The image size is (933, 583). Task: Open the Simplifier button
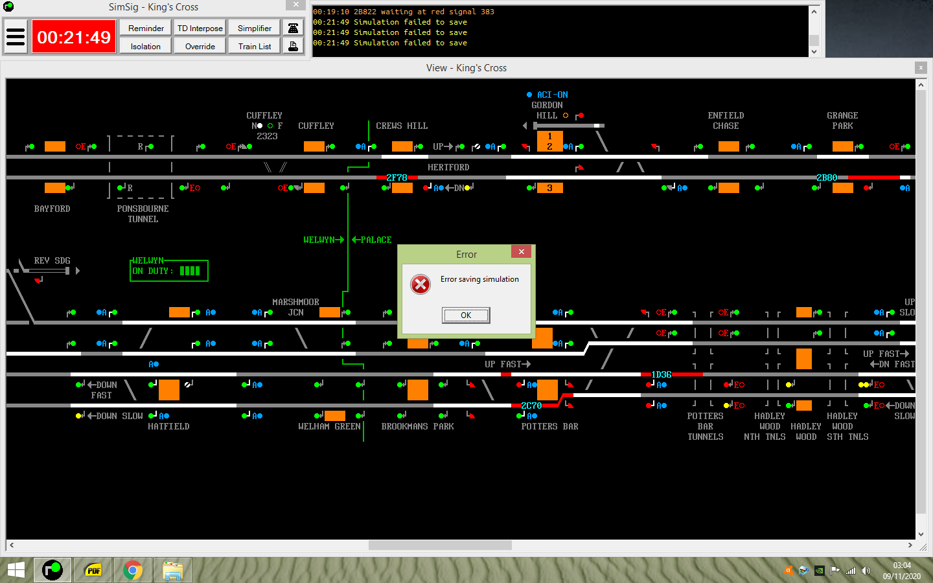pyautogui.click(x=255, y=28)
